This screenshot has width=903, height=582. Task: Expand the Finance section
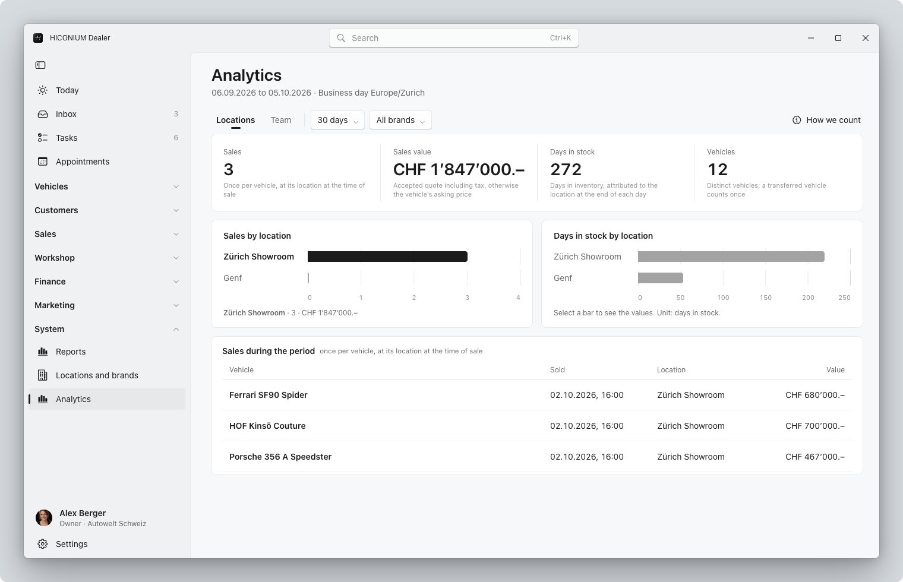tap(107, 281)
